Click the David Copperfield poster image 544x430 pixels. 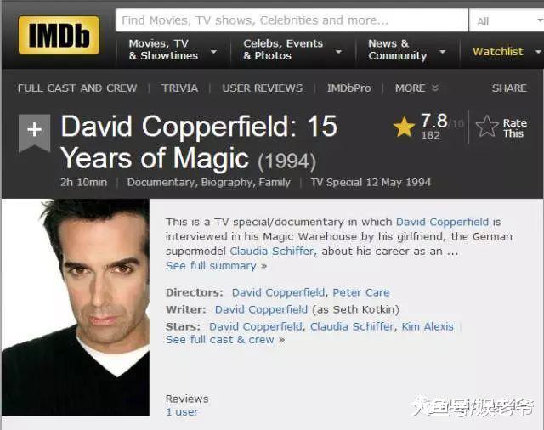click(76, 308)
